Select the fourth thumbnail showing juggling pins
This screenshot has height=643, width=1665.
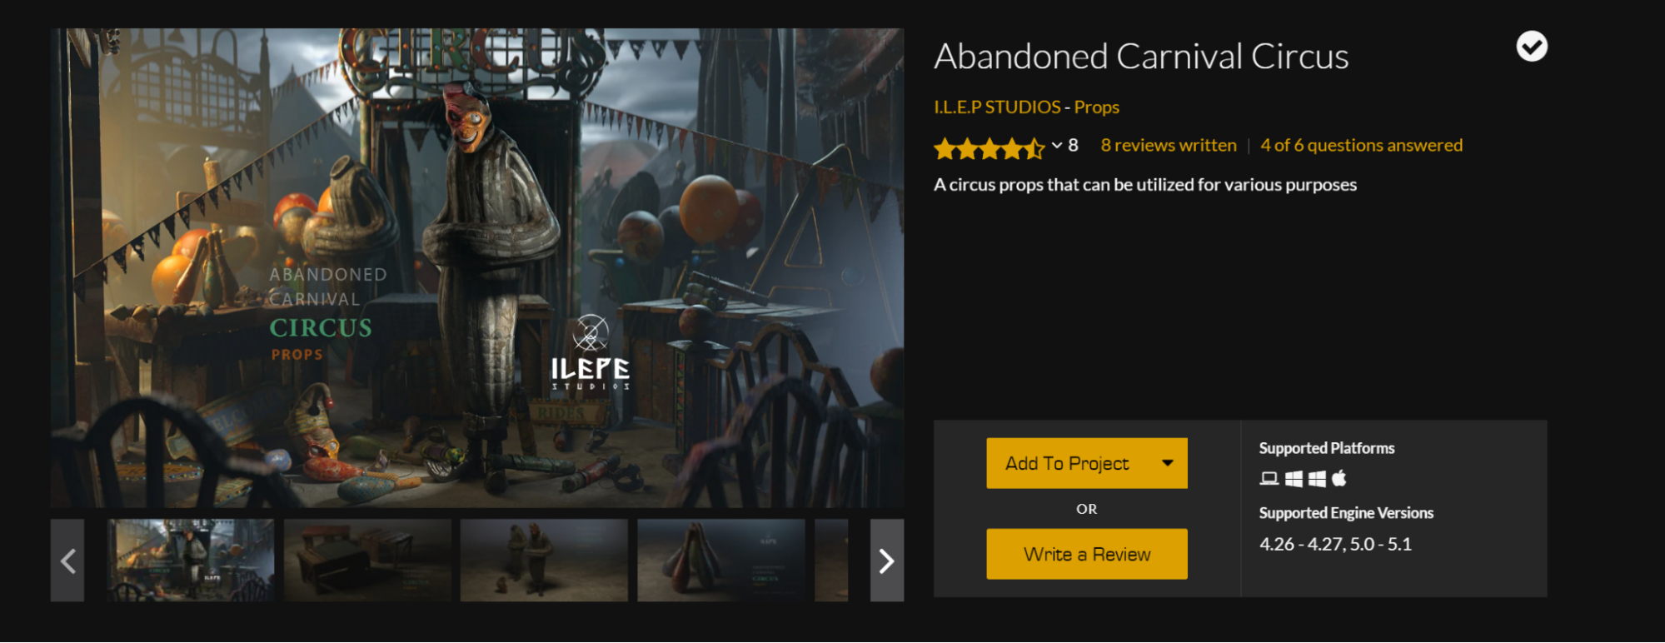(x=721, y=561)
